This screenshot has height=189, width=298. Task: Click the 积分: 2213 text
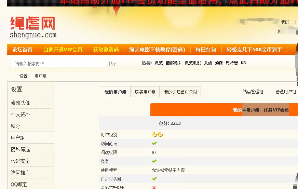click(x=170, y=123)
